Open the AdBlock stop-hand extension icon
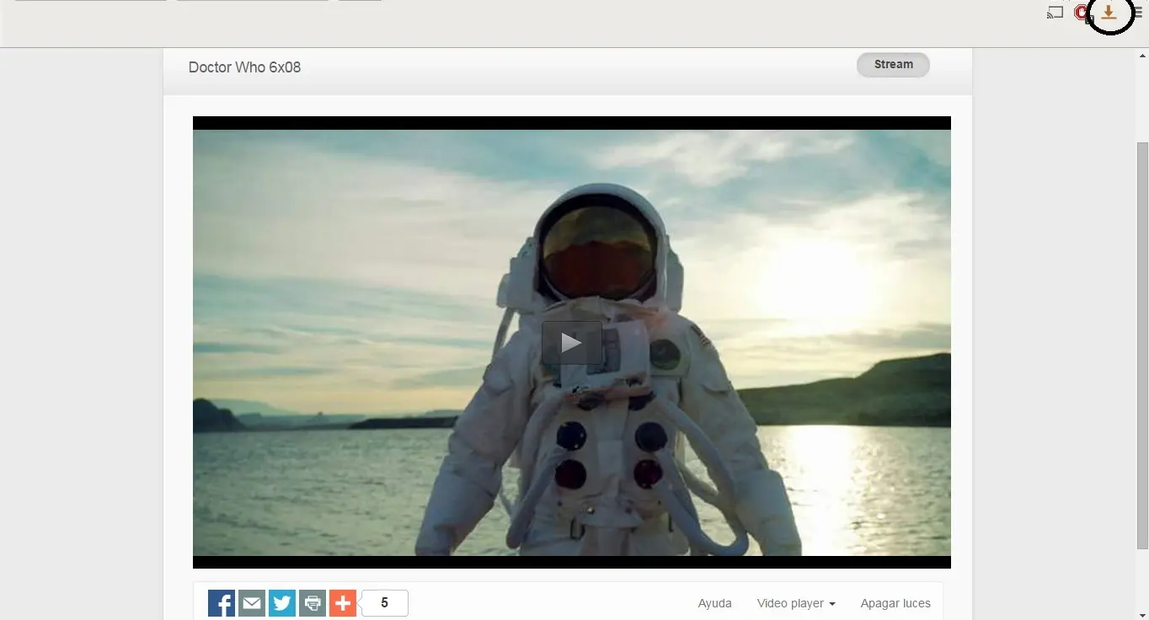This screenshot has height=620, width=1149. 1082,13
